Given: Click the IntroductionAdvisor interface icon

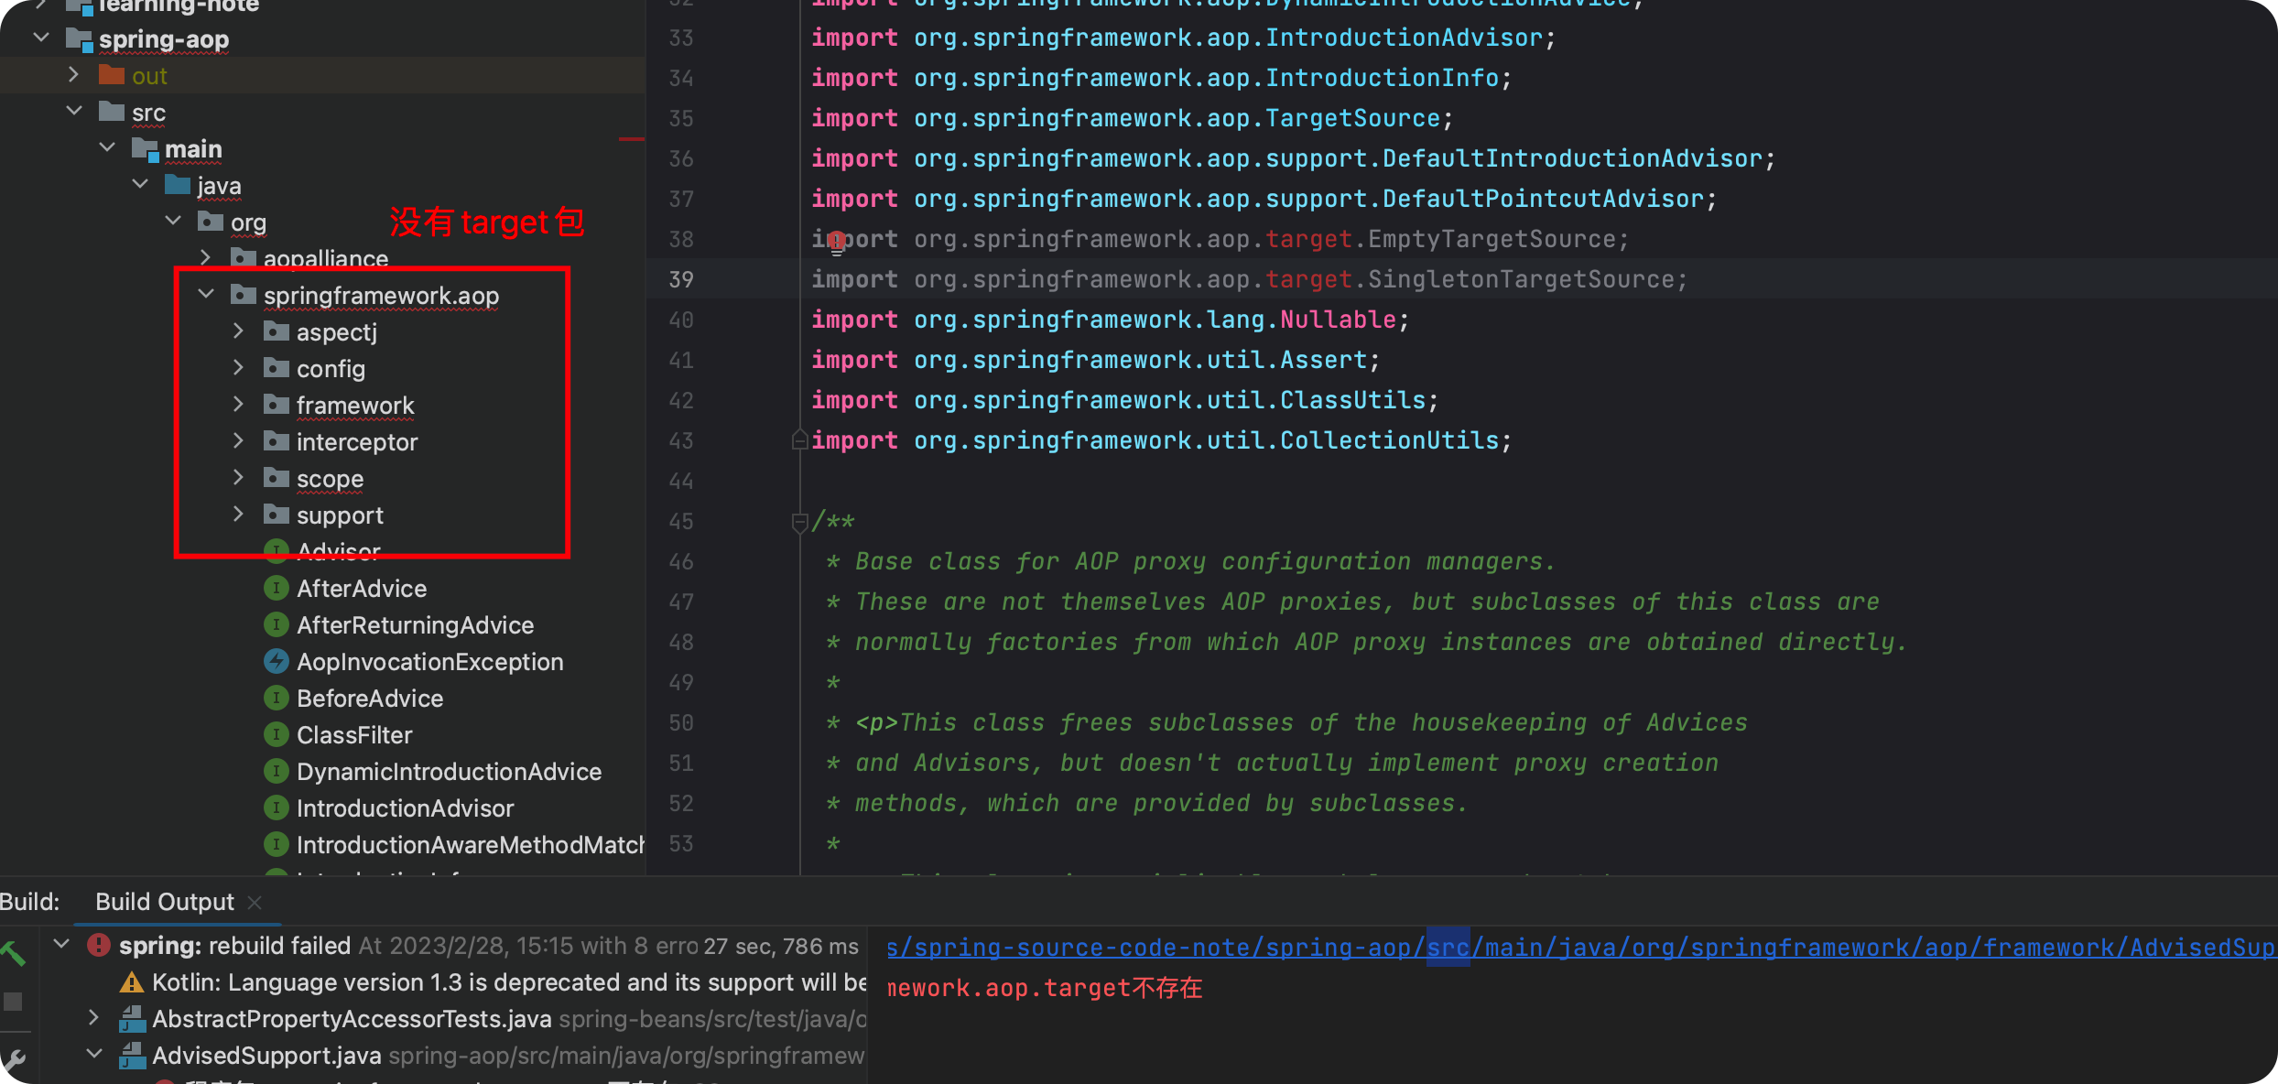Looking at the screenshot, I should (277, 808).
